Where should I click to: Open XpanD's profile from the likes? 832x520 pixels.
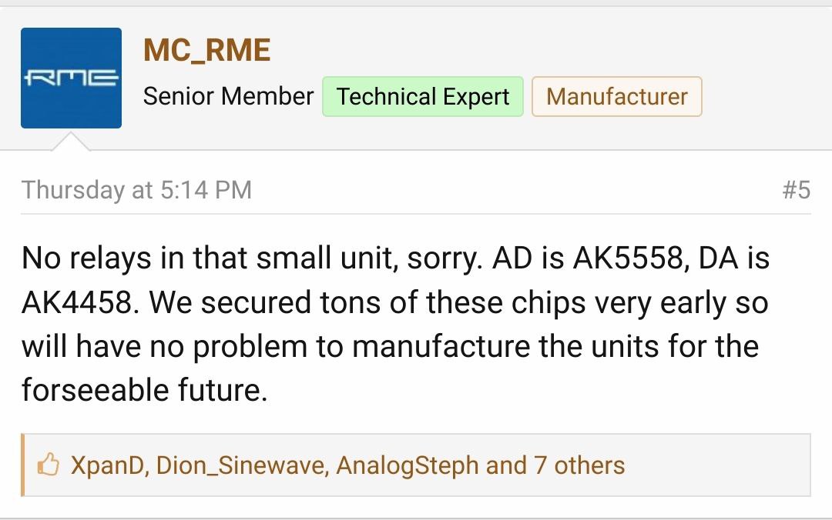109,465
